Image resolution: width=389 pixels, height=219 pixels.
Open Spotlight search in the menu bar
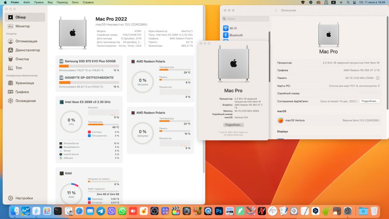[x=348, y=2]
